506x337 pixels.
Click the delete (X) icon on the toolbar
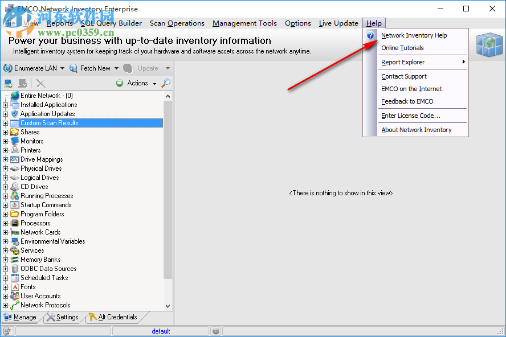tap(41, 83)
